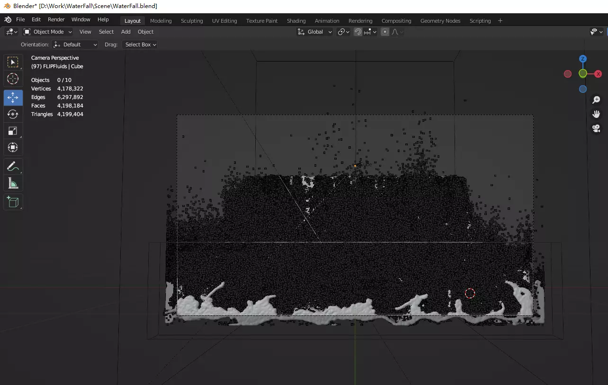608x385 pixels.
Task: Toggle snapping magnet icon
Action: 358,32
